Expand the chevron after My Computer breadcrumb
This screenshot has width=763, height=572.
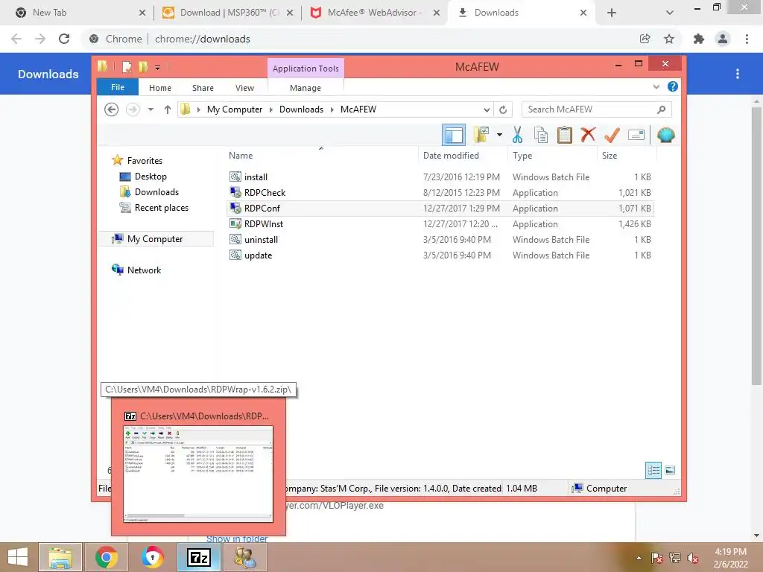[x=271, y=109]
